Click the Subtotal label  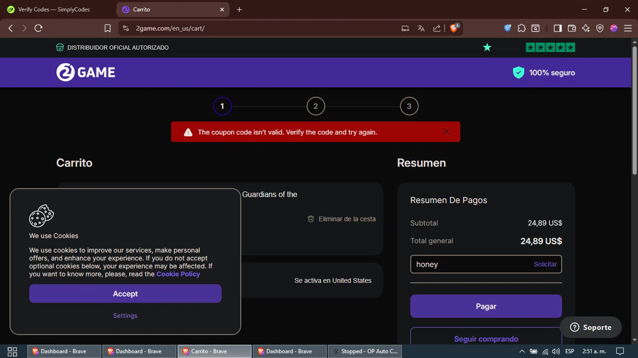tap(424, 223)
